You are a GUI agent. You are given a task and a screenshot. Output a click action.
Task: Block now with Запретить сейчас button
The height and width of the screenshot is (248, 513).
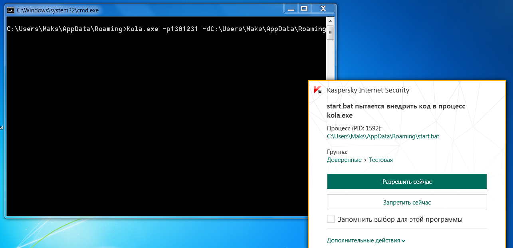407,202
